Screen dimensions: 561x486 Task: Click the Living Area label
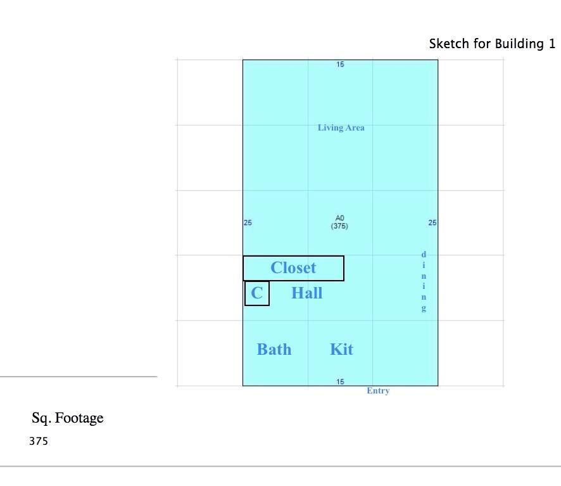coord(341,127)
